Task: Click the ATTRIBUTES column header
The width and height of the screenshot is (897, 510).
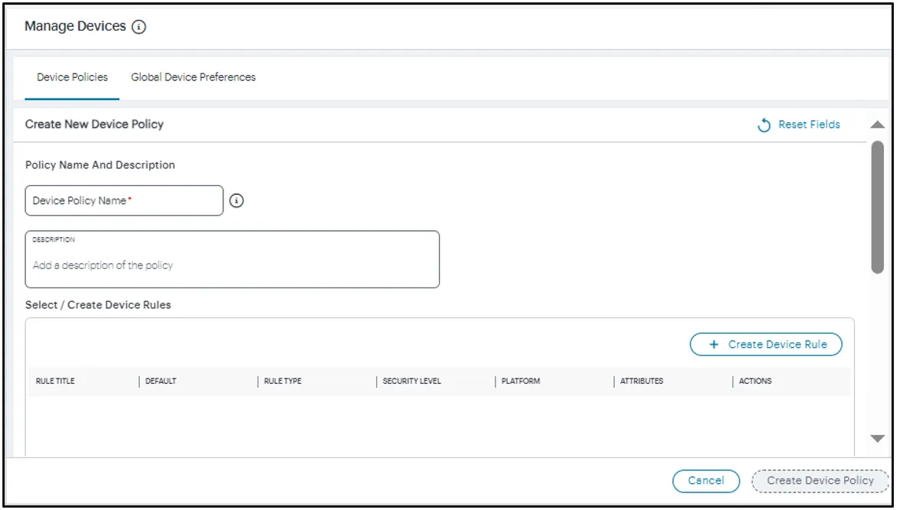Action: [x=642, y=382]
